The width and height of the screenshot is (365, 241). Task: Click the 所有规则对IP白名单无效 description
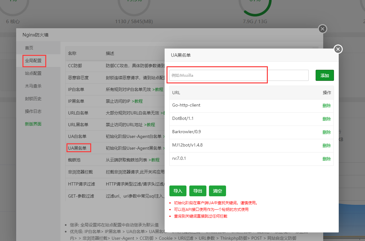pos(129,89)
